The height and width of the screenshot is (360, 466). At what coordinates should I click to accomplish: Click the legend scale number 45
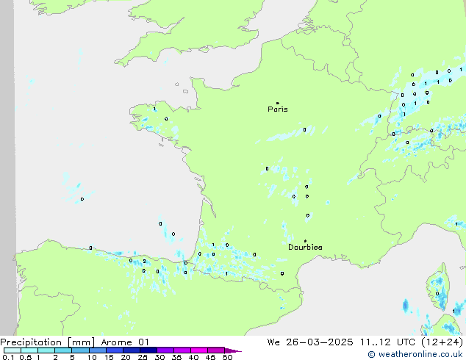(210, 357)
